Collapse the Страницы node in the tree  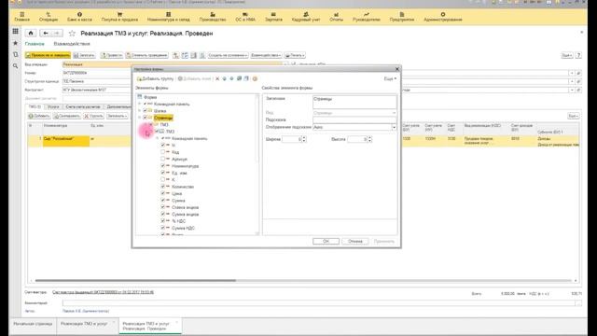click(x=140, y=118)
